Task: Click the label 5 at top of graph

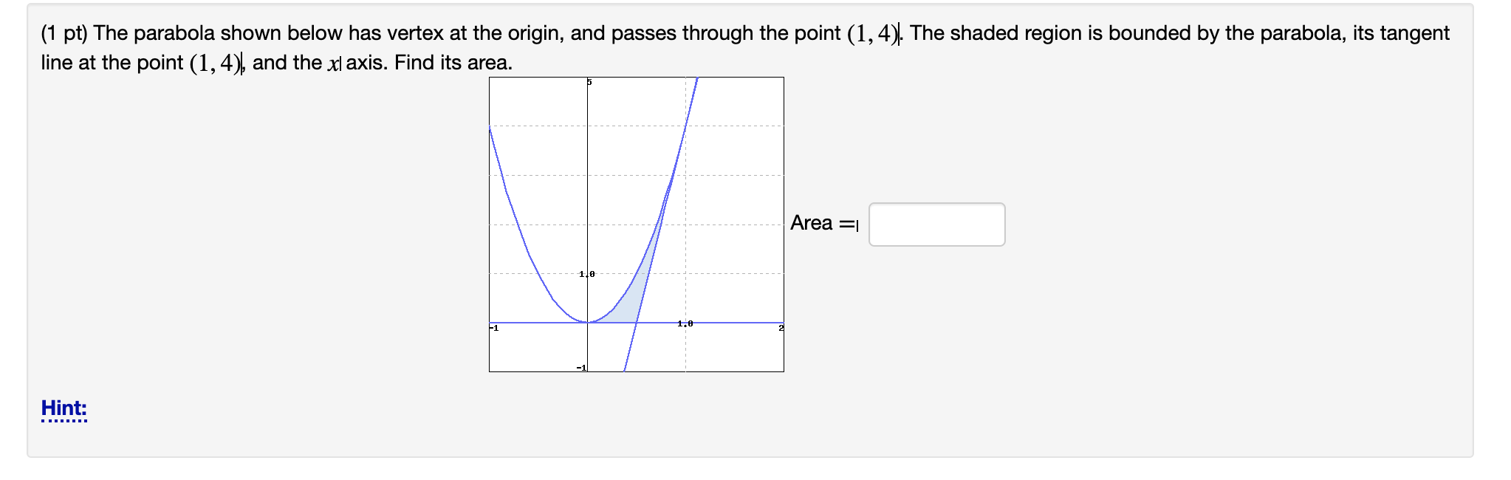Action: 589,82
